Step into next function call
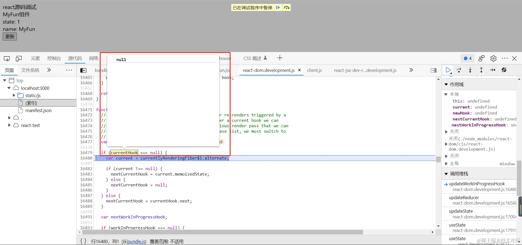This screenshot has height=245, width=522. click(x=470, y=70)
